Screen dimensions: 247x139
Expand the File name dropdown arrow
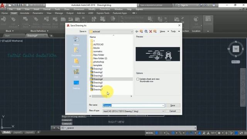[x=163, y=105]
